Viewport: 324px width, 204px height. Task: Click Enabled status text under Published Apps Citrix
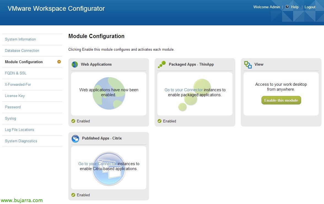[x=83, y=195]
